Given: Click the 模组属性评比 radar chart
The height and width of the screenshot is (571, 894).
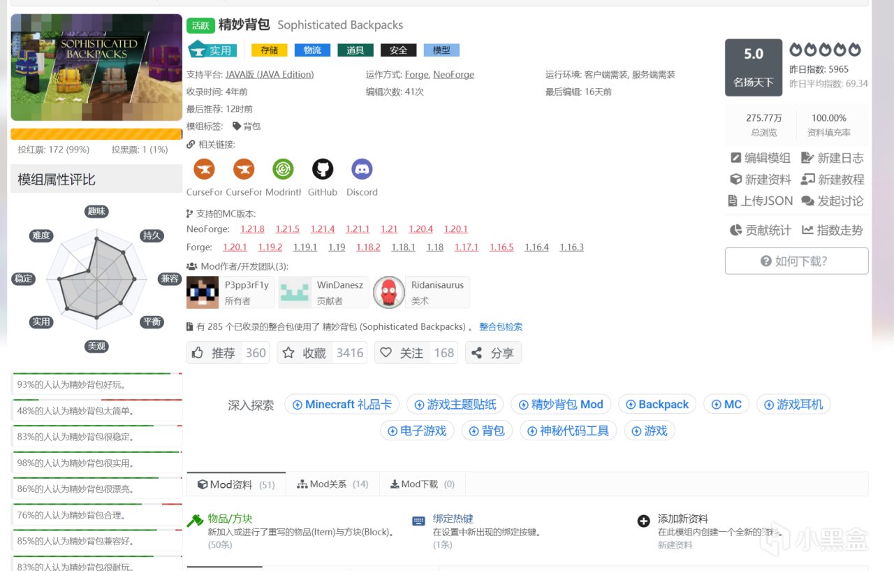Looking at the screenshot, I should point(96,279).
